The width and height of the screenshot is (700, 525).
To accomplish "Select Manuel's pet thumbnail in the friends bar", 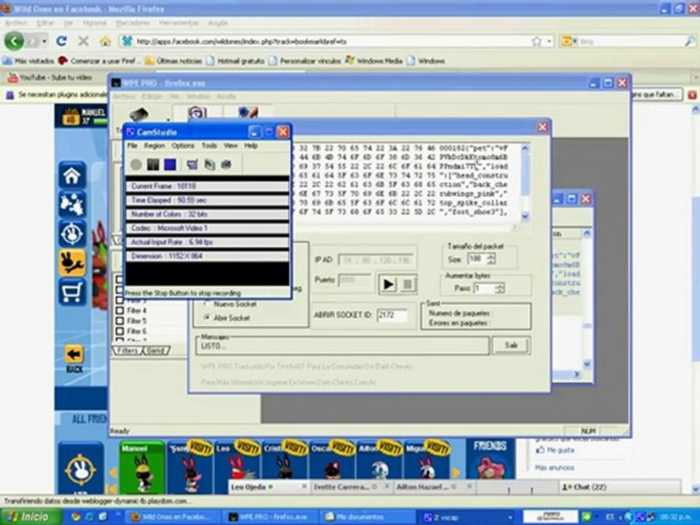I will (142, 467).
